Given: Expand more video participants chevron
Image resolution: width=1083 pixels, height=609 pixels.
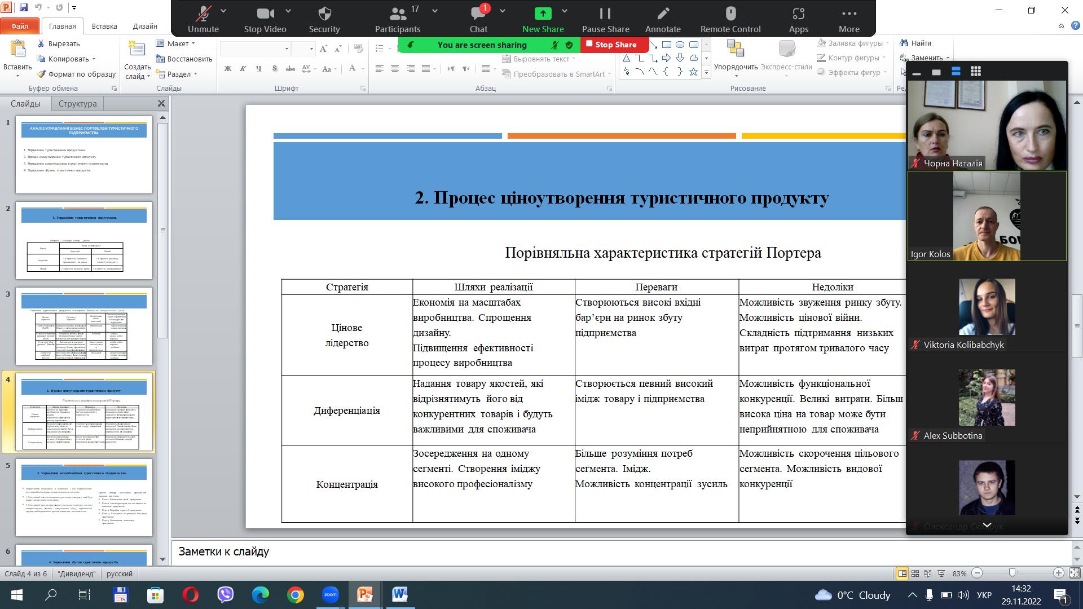Looking at the screenshot, I should 987,525.
